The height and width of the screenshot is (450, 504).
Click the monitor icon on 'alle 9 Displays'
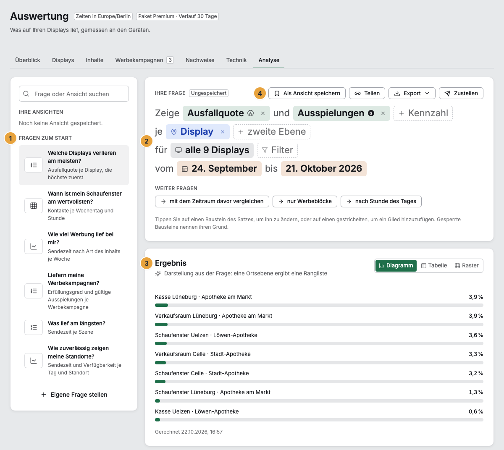pos(178,150)
